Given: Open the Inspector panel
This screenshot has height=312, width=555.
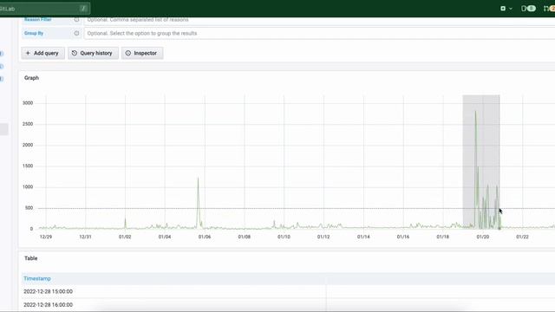Looking at the screenshot, I should [142, 53].
